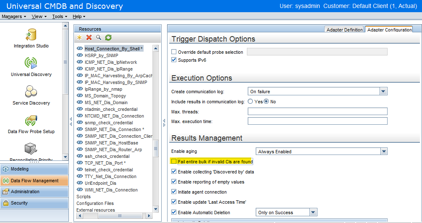Select NTCMD_NET_Dis_Connection adapter

[x=114, y=116]
